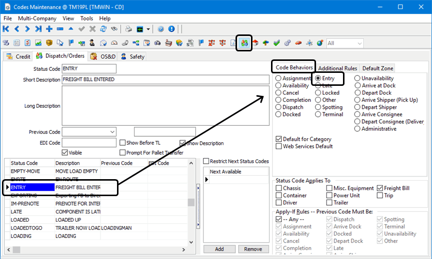Click the blue minus delete record icon
This screenshot has height=259, width=432.
60,29
